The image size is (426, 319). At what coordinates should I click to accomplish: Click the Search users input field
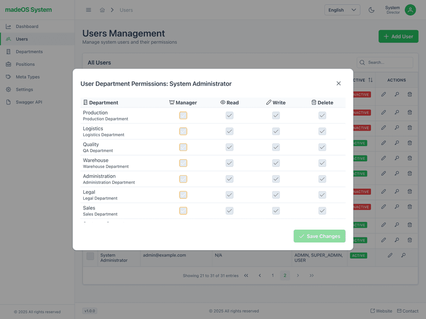coord(385,62)
